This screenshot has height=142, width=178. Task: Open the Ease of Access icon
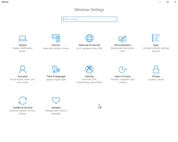123,69
